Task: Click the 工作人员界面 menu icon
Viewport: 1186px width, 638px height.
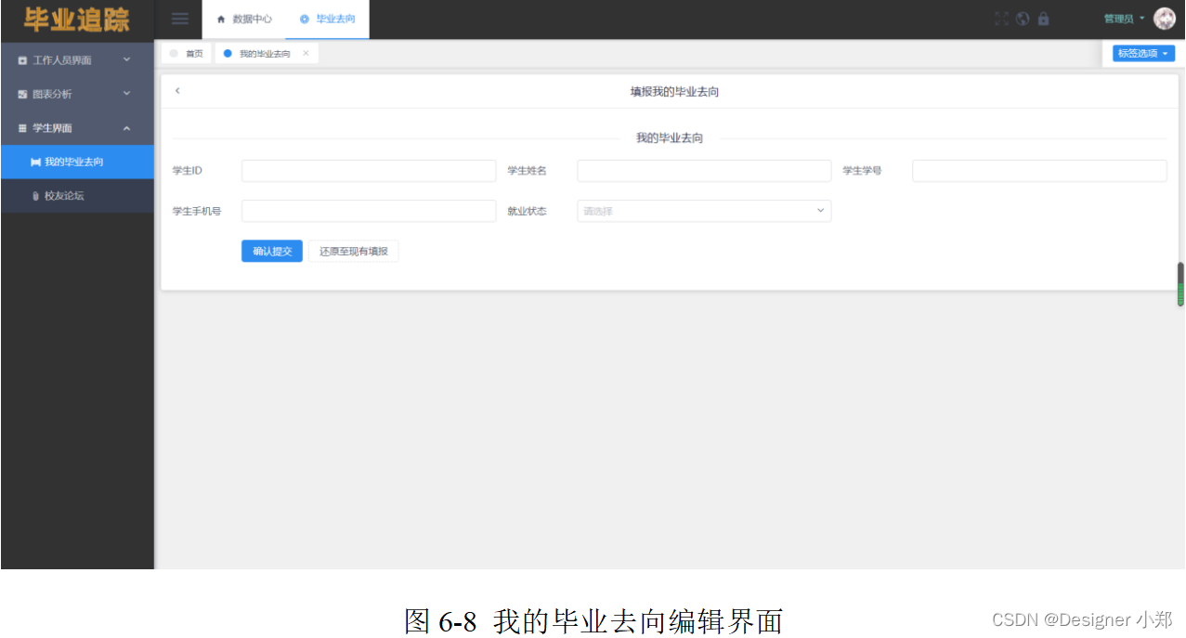Action: point(22,60)
